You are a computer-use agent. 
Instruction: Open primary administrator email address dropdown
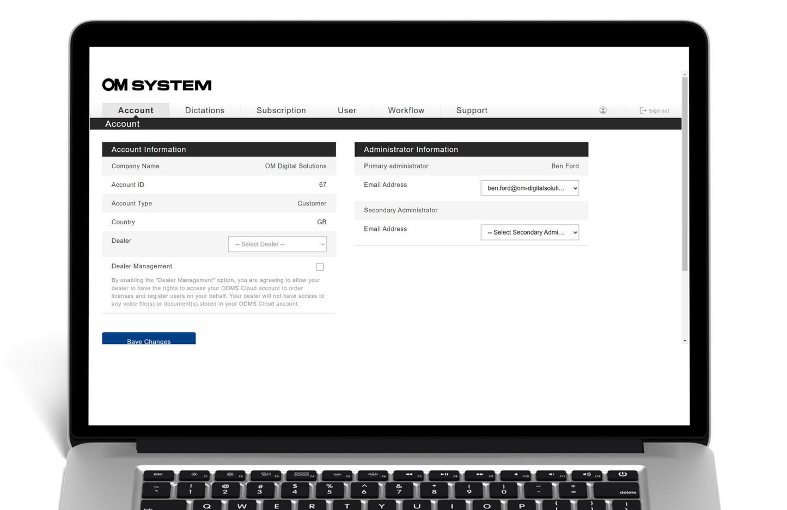(x=529, y=188)
